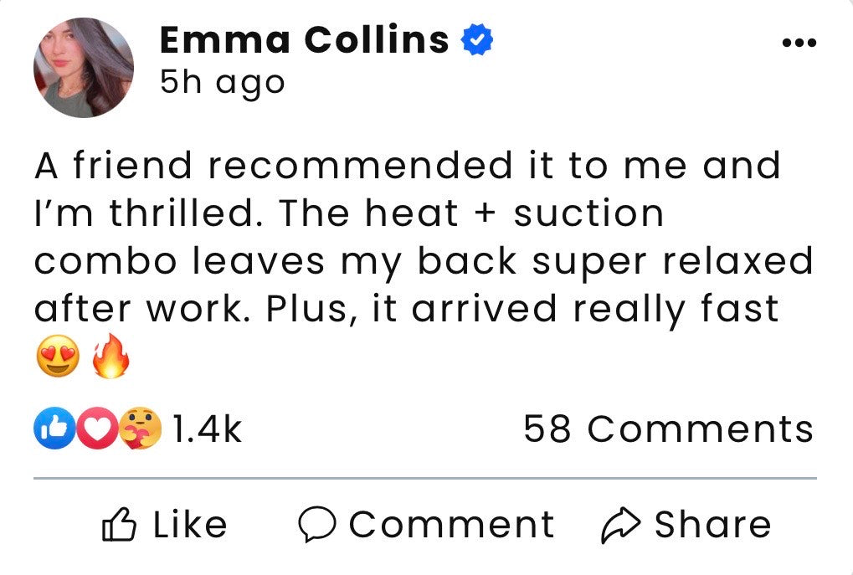Click the arrow Share icon
The width and height of the screenshot is (853, 575).
622,526
